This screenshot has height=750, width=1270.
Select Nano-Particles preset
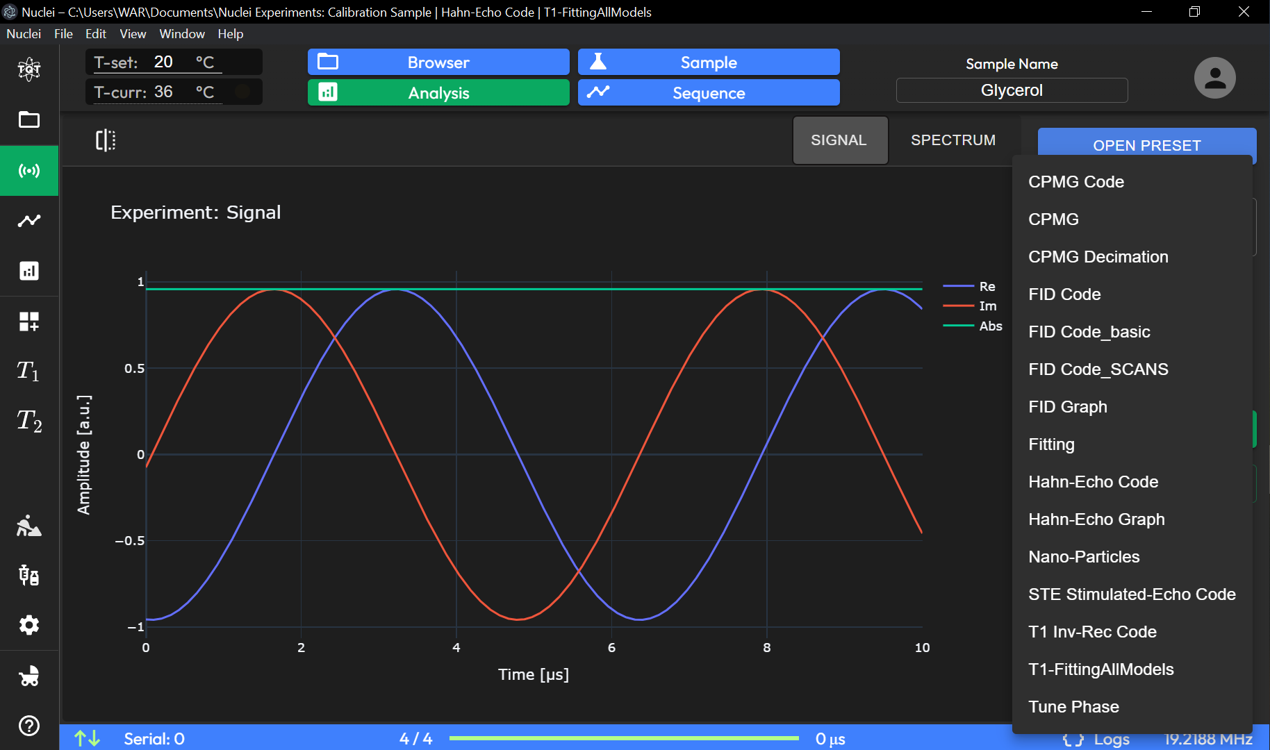(x=1132, y=557)
